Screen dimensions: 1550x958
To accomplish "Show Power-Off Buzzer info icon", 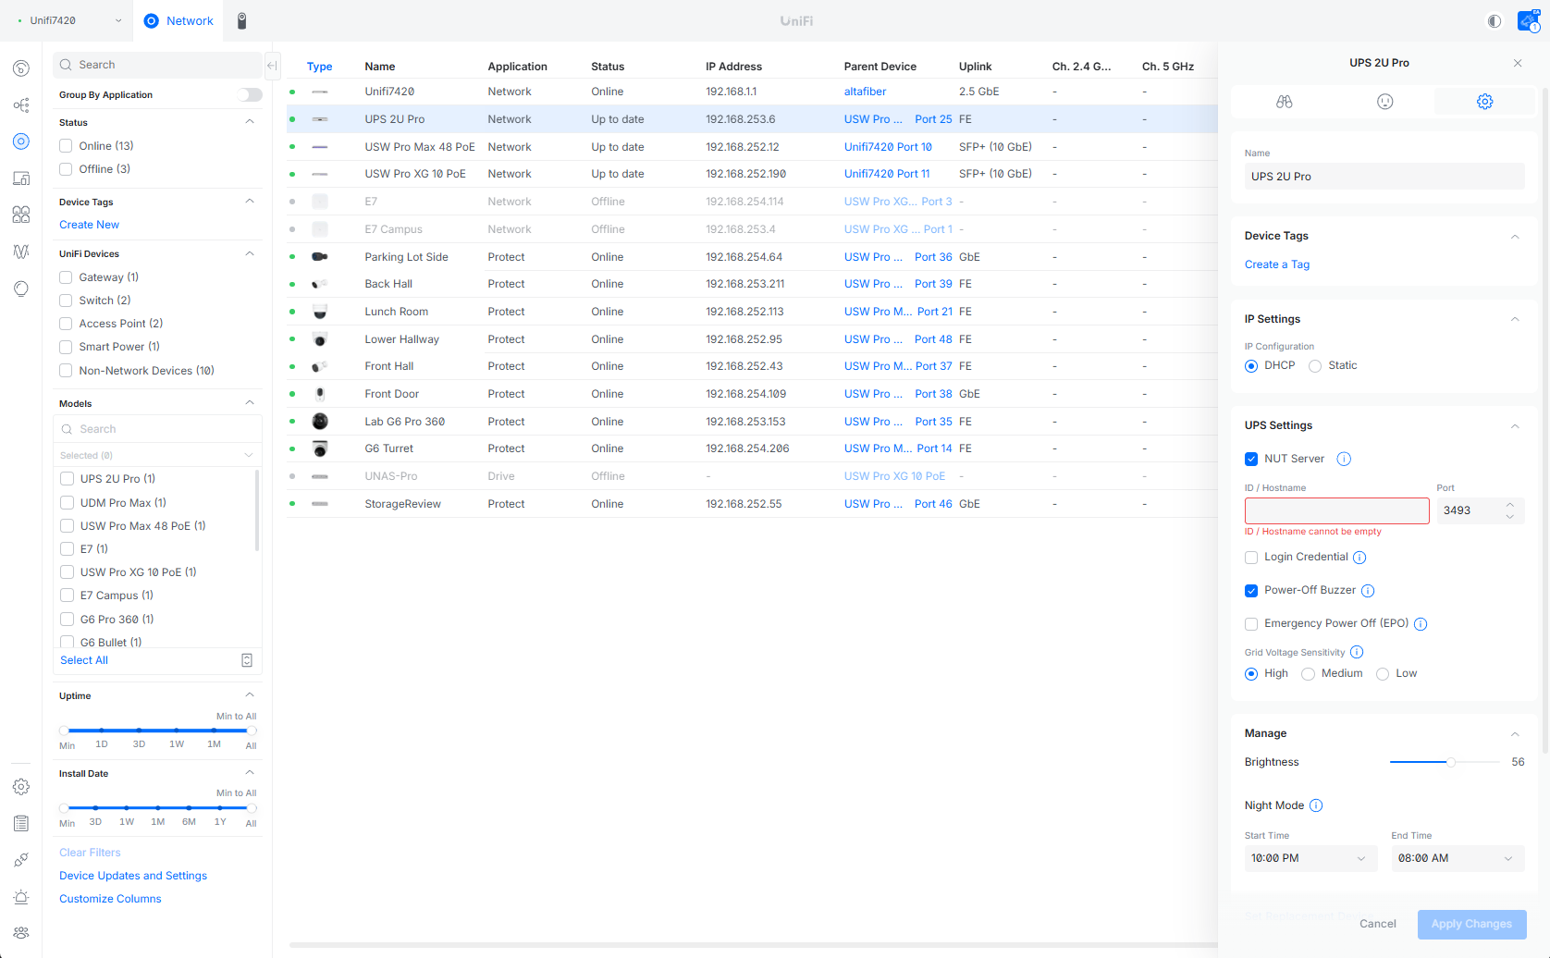I will pos(1368,591).
